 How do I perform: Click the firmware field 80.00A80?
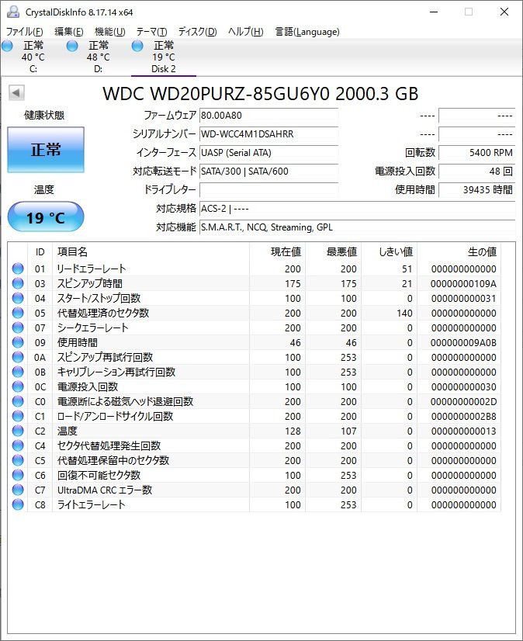pyautogui.click(x=268, y=116)
